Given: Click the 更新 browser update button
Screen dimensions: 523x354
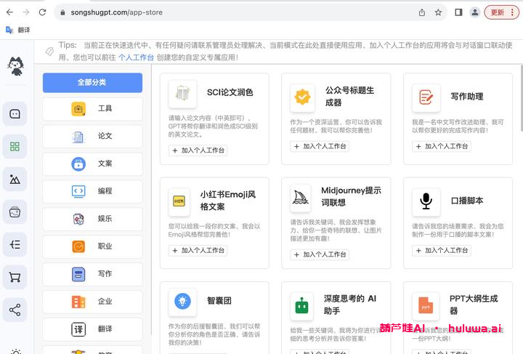Looking at the screenshot, I should point(501,12).
